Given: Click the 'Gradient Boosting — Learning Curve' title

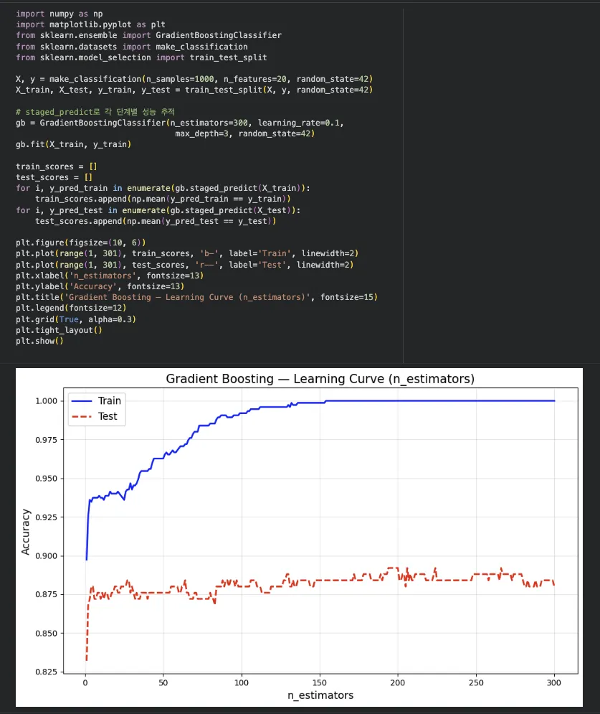Looking at the screenshot, I should coord(320,378).
